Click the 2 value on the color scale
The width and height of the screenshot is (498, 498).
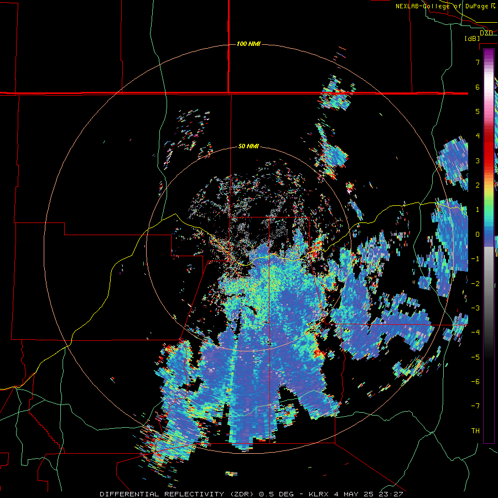pos(478,185)
